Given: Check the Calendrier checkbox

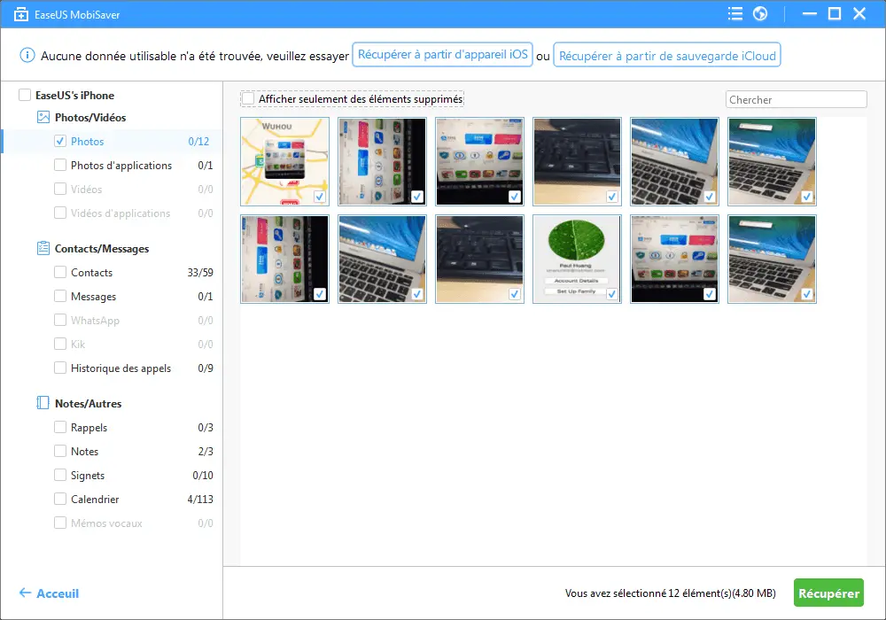Looking at the screenshot, I should [60, 499].
